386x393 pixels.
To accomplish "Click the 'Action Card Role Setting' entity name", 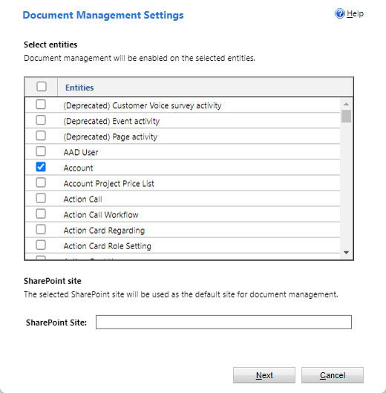I will click(x=107, y=246).
